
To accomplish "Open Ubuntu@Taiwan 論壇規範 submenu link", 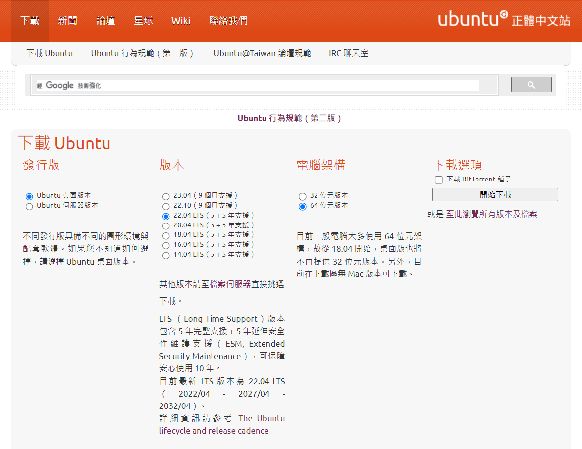I will tap(263, 53).
